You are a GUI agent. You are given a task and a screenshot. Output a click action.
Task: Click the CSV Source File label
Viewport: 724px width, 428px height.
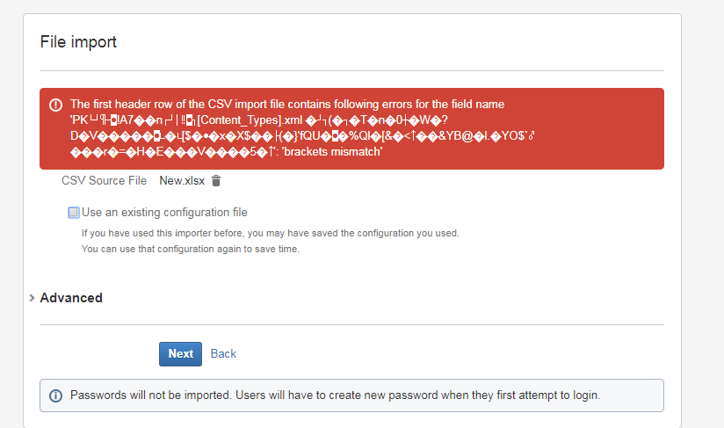point(104,180)
